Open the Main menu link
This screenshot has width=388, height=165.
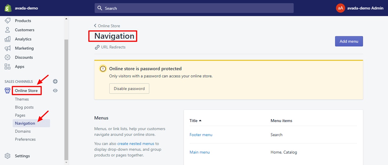(x=199, y=152)
